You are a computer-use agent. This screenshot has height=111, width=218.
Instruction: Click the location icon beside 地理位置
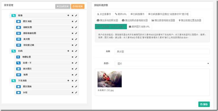tap(18, 57)
